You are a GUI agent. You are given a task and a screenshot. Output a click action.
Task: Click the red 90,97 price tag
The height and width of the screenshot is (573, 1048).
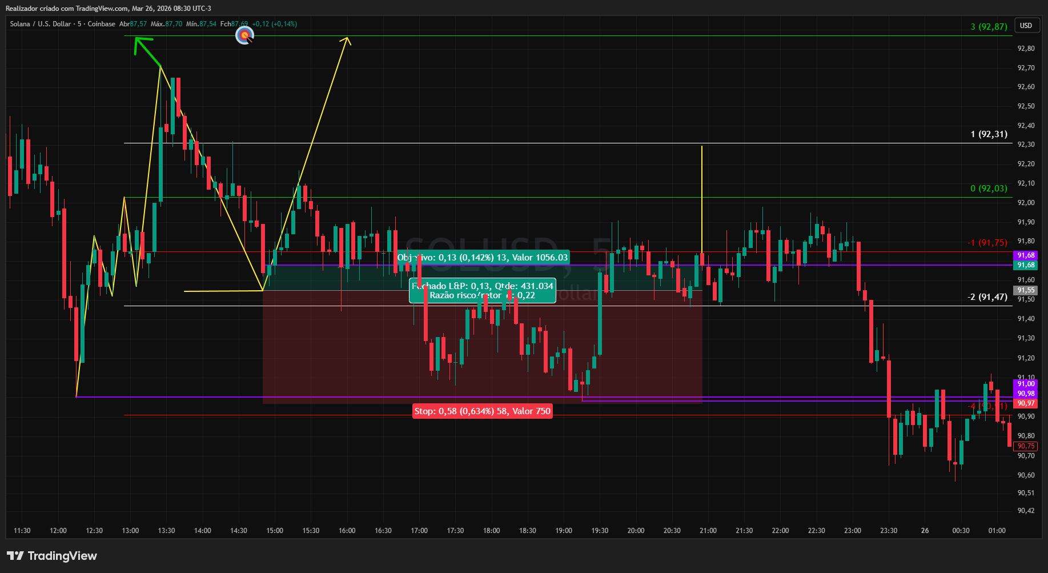coord(1026,403)
